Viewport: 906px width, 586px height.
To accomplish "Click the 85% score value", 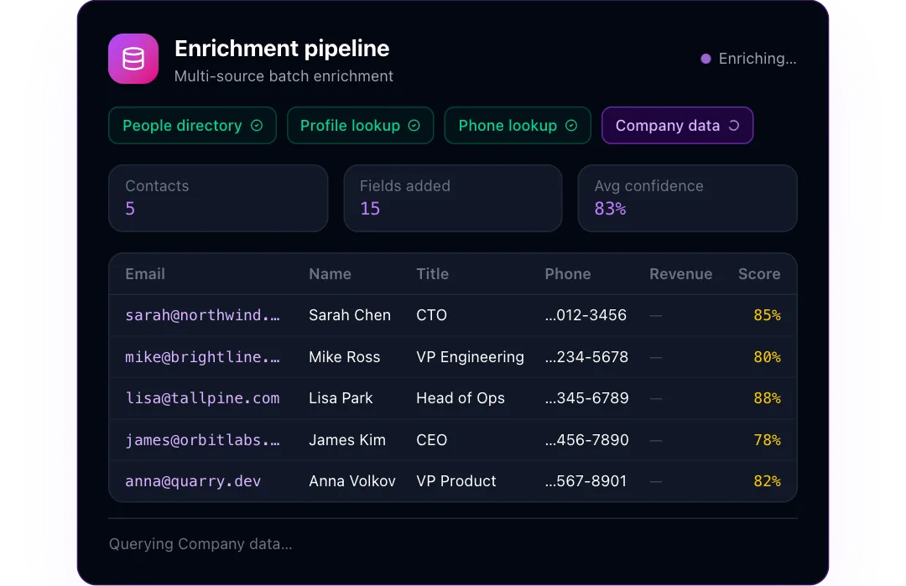I will coord(767,315).
